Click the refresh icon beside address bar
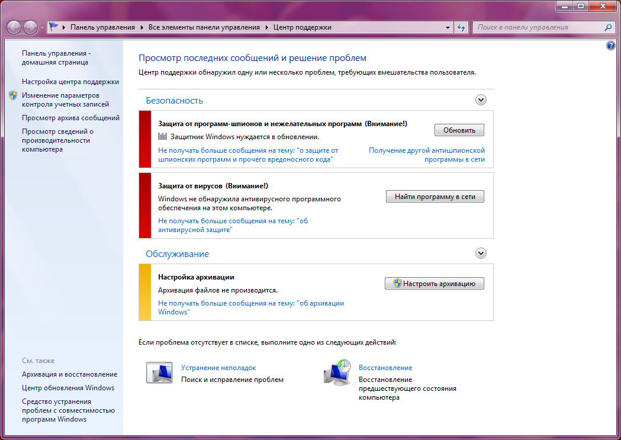The height and width of the screenshot is (440, 621). click(462, 27)
